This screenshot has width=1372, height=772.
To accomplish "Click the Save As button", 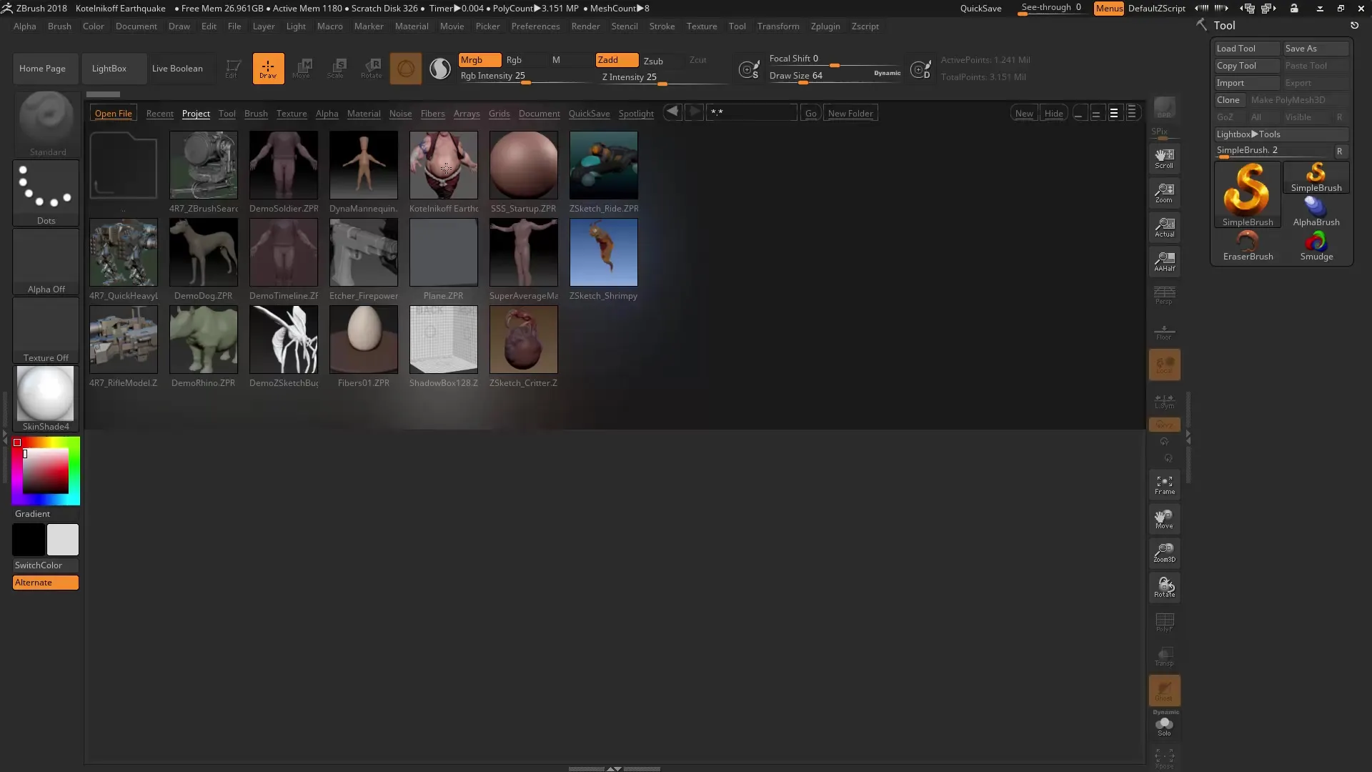I will point(1316,49).
